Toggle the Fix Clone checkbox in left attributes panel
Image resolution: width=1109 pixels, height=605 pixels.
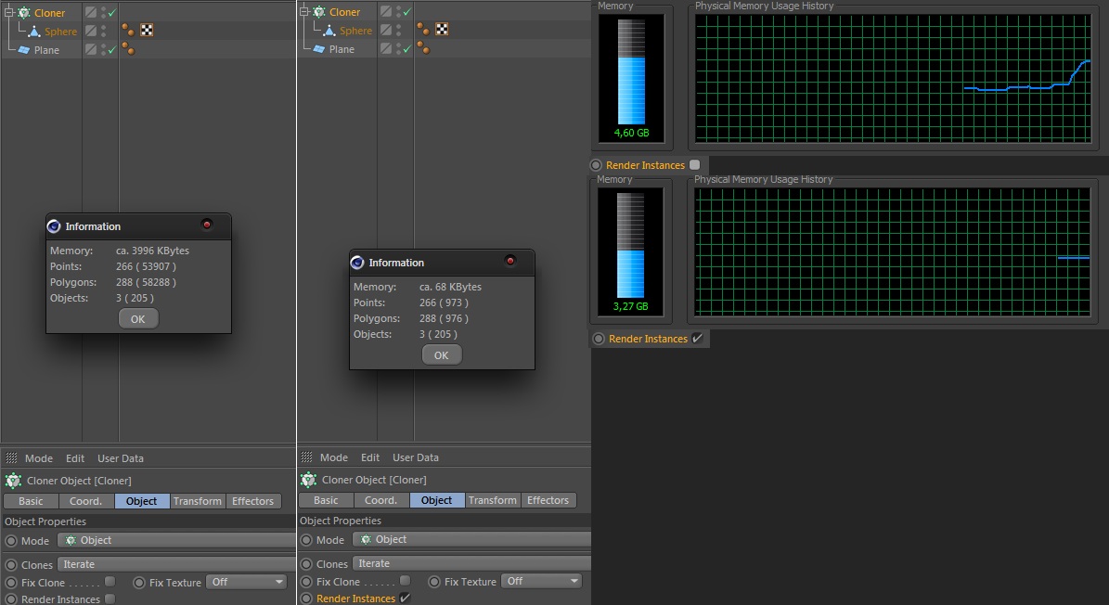click(x=110, y=582)
